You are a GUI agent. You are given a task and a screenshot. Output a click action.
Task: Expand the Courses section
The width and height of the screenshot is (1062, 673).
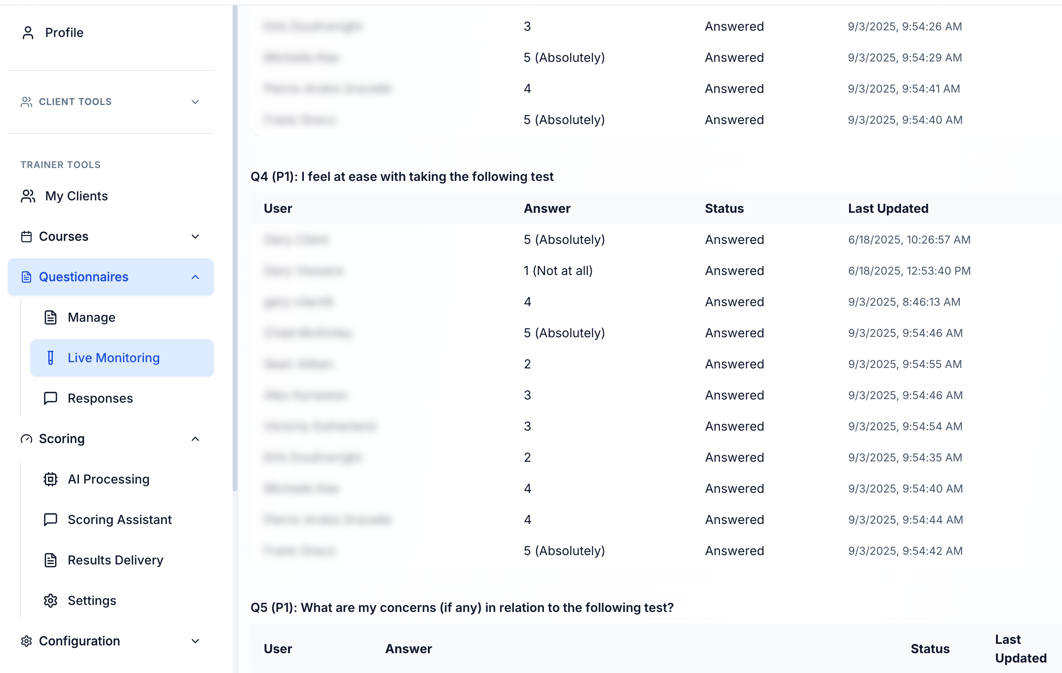(195, 237)
